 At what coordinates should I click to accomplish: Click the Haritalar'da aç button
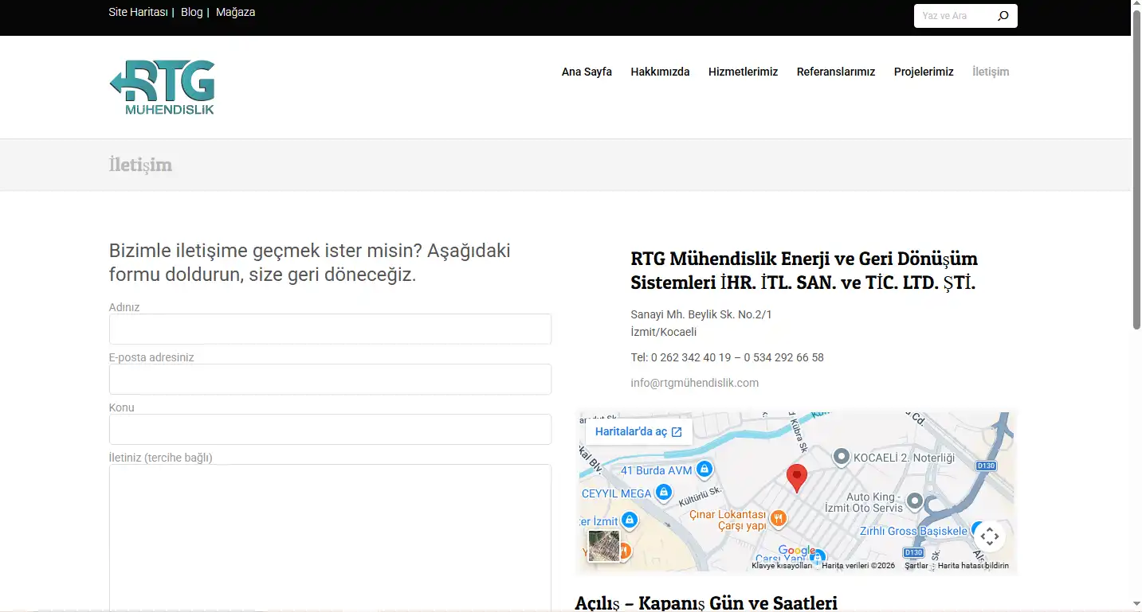point(638,431)
